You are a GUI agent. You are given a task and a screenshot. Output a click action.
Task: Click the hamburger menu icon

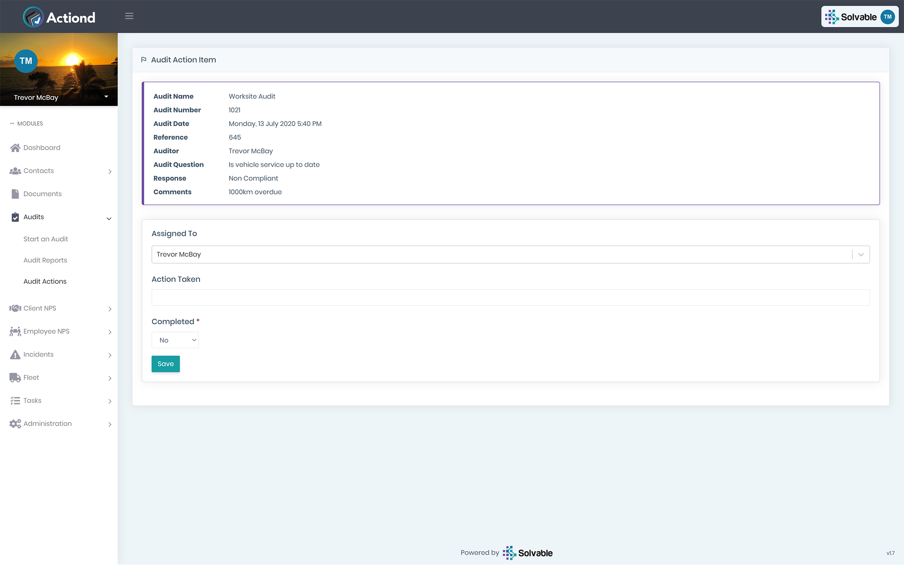(130, 16)
